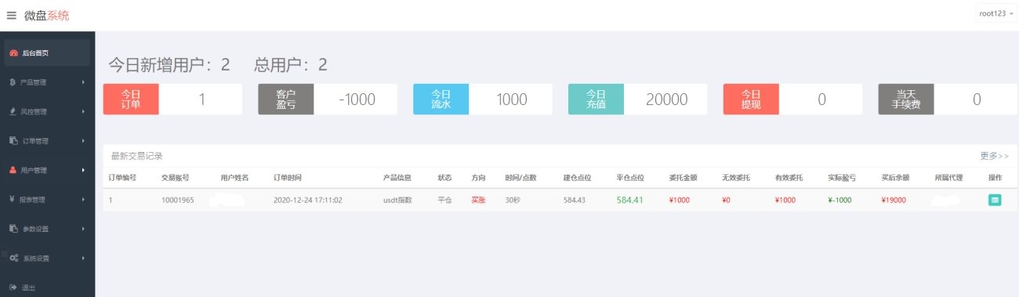Click the 订单时间 column header
Viewport: 1019px width, 297px height.
(x=288, y=178)
